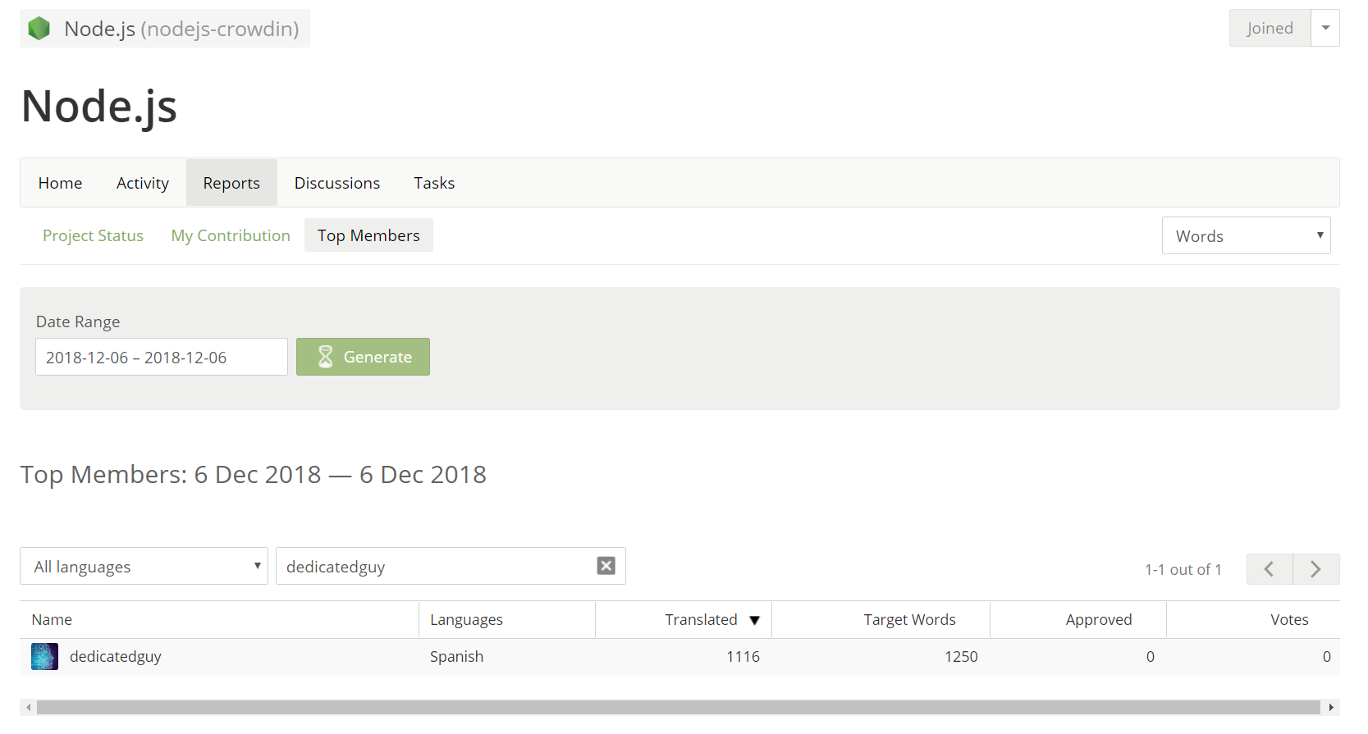Image resolution: width=1368 pixels, height=734 pixels.
Task: Click the Translated descending sort arrow
Action: (755, 621)
